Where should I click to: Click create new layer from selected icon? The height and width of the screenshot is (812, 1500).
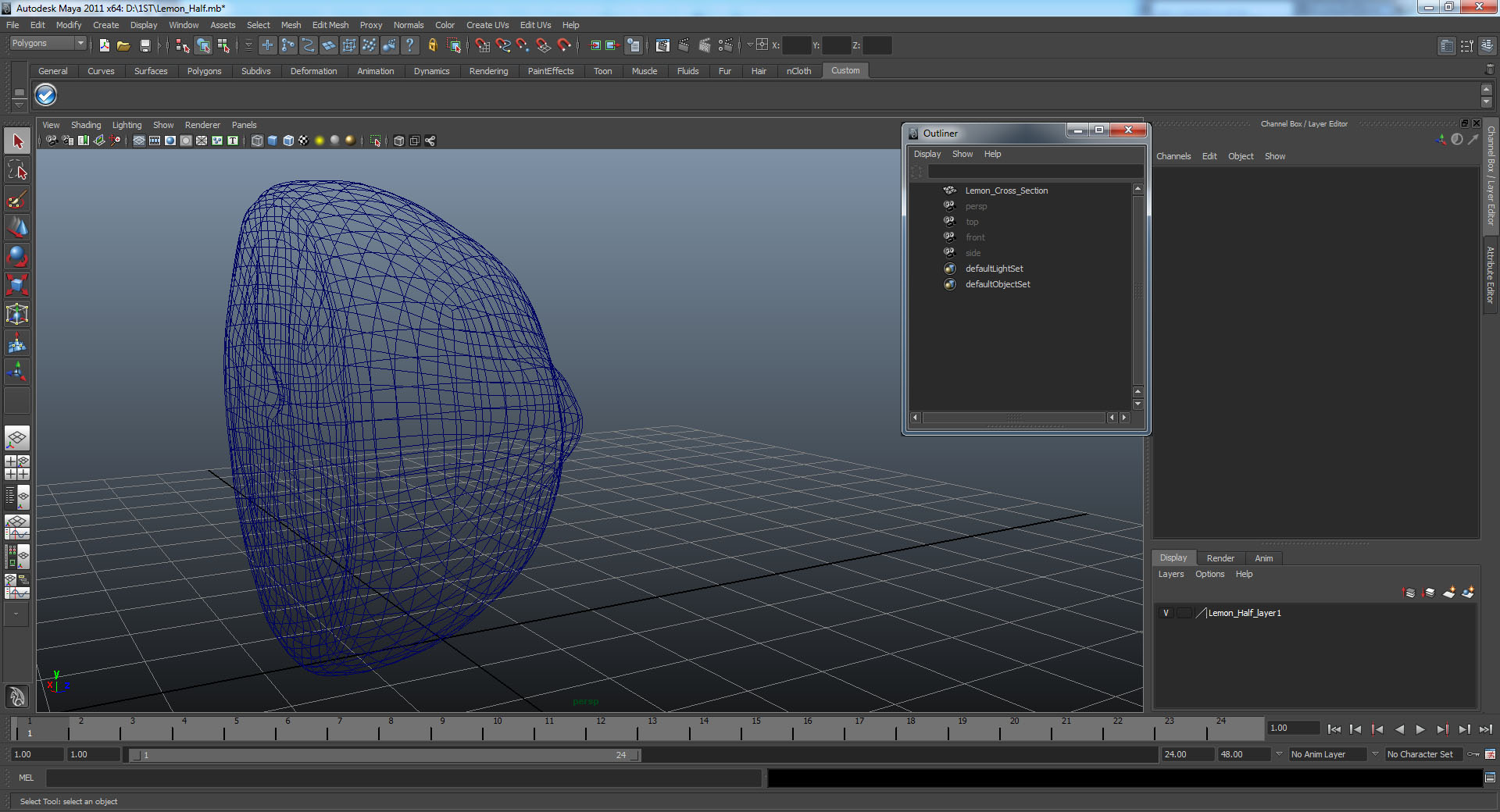(x=1469, y=593)
